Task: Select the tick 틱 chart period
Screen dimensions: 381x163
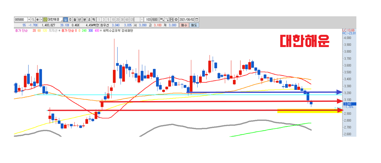Action: (94, 19)
